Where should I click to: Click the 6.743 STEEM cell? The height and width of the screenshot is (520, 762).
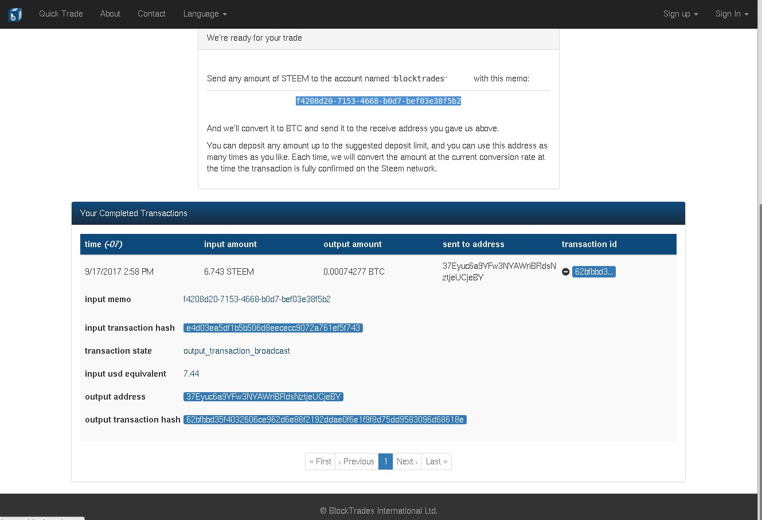coord(229,272)
